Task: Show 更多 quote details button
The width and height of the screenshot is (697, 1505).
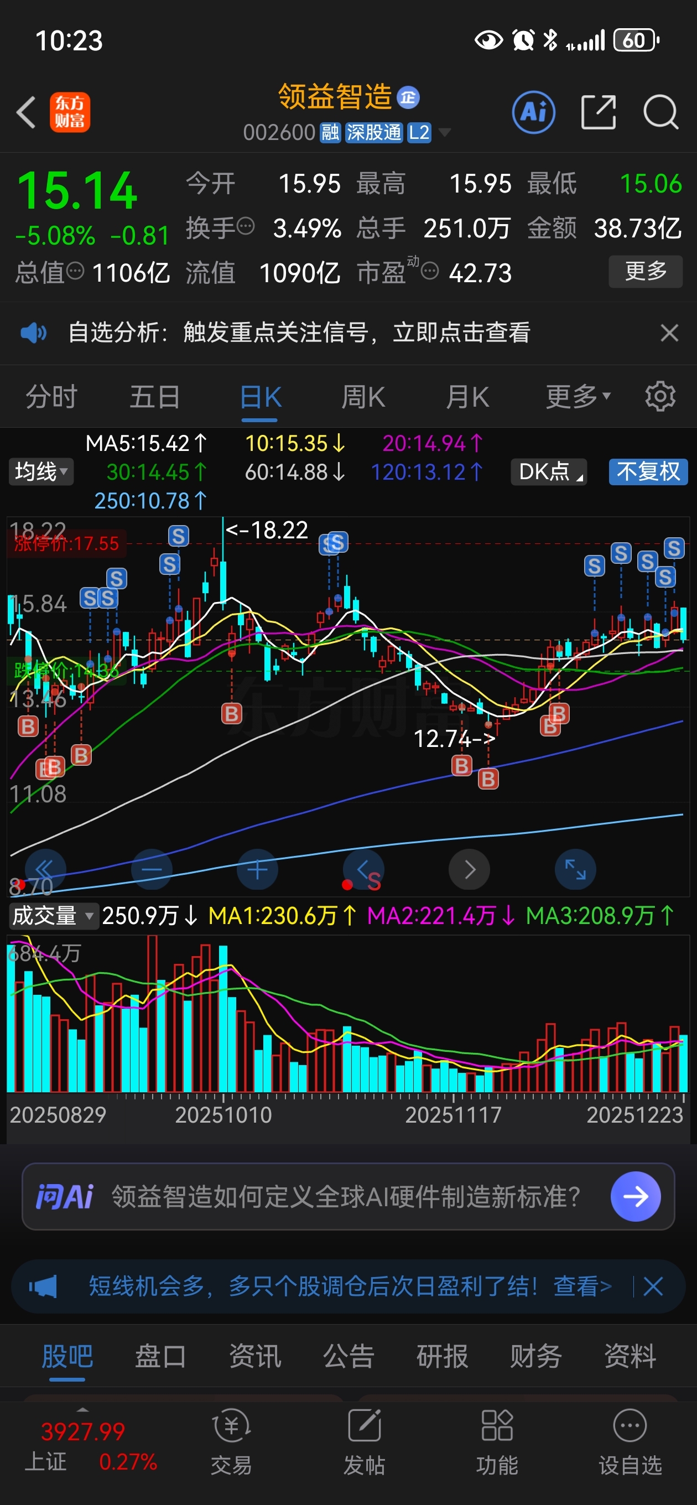Action: (x=646, y=271)
